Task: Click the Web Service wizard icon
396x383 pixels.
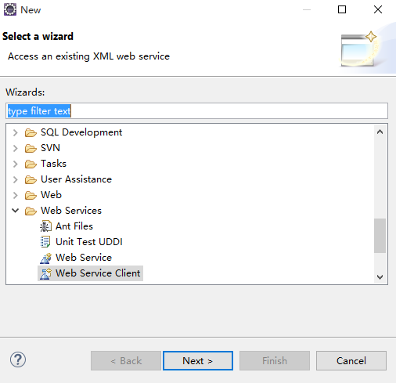Action: pos(45,258)
